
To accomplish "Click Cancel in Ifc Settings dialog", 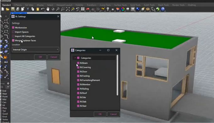I will coord(54,57).
